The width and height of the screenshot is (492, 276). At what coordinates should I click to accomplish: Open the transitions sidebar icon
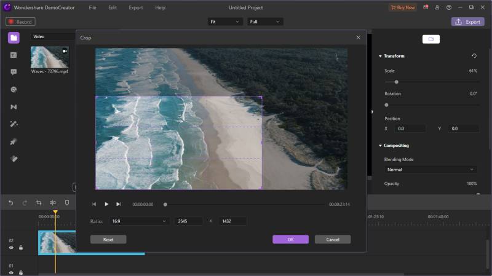click(14, 107)
